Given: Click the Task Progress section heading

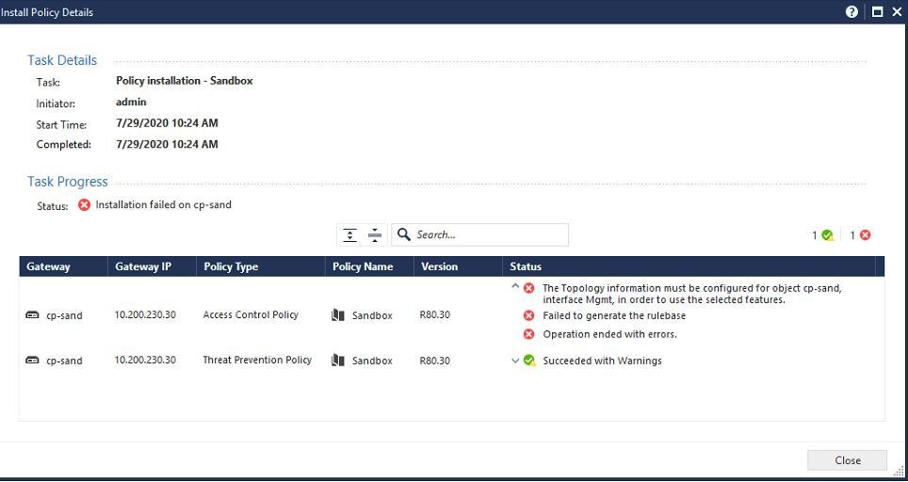Looking at the screenshot, I should point(68,182).
